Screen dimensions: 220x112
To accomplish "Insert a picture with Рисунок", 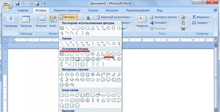I will coord(41,21).
